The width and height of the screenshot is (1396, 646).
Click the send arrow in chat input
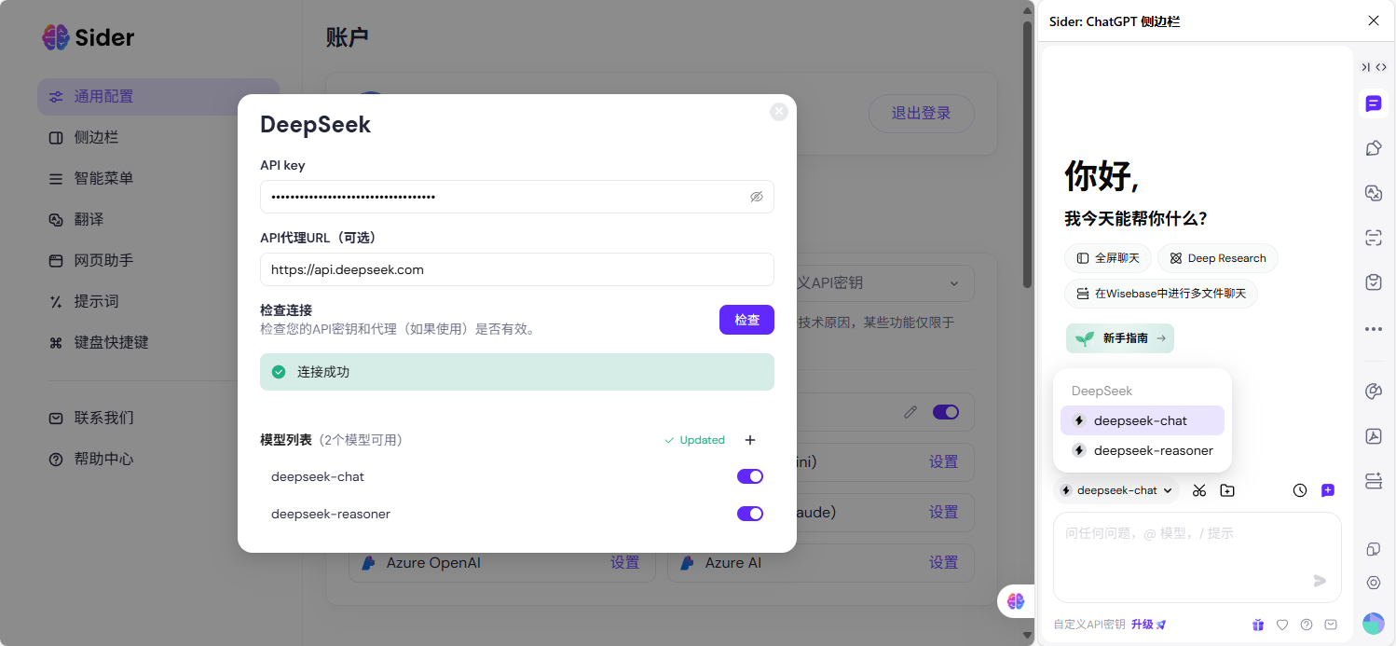(1320, 581)
